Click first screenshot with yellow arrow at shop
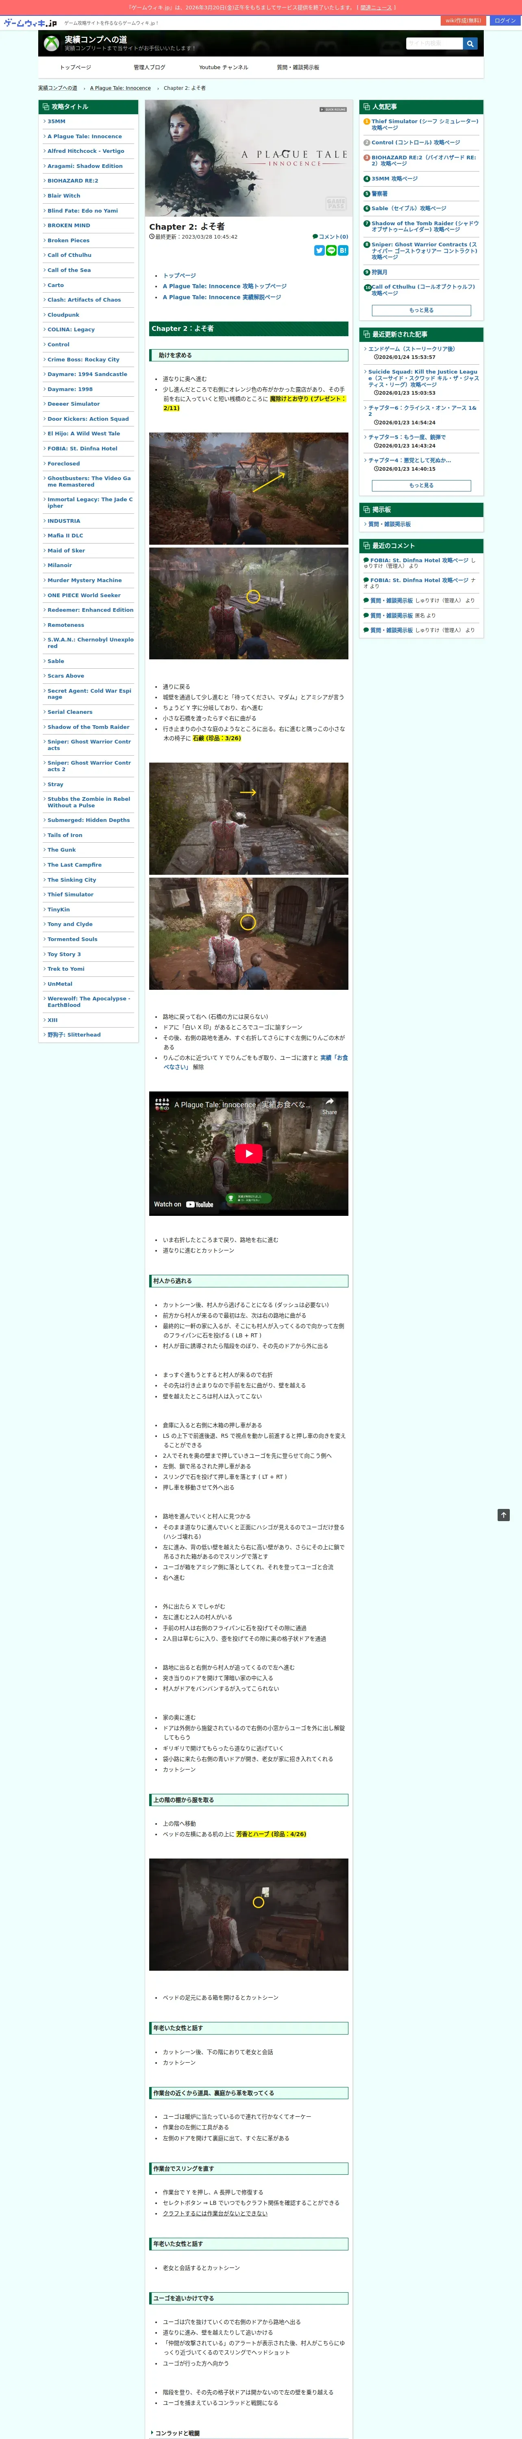522x2439 pixels. [x=248, y=489]
